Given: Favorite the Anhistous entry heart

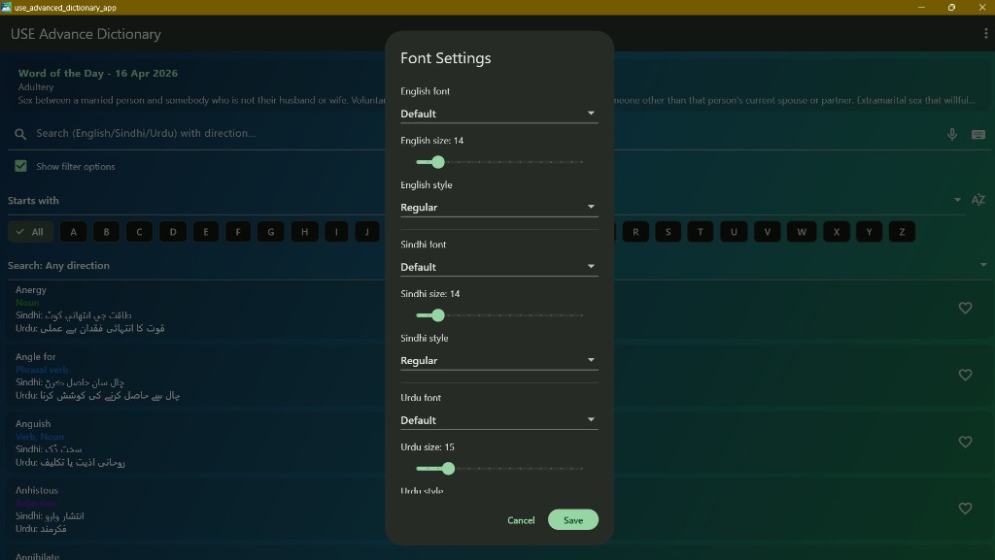Looking at the screenshot, I should [x=965, y=509].
